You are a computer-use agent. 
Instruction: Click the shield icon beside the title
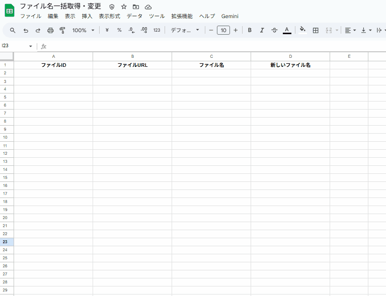(112, 7)
